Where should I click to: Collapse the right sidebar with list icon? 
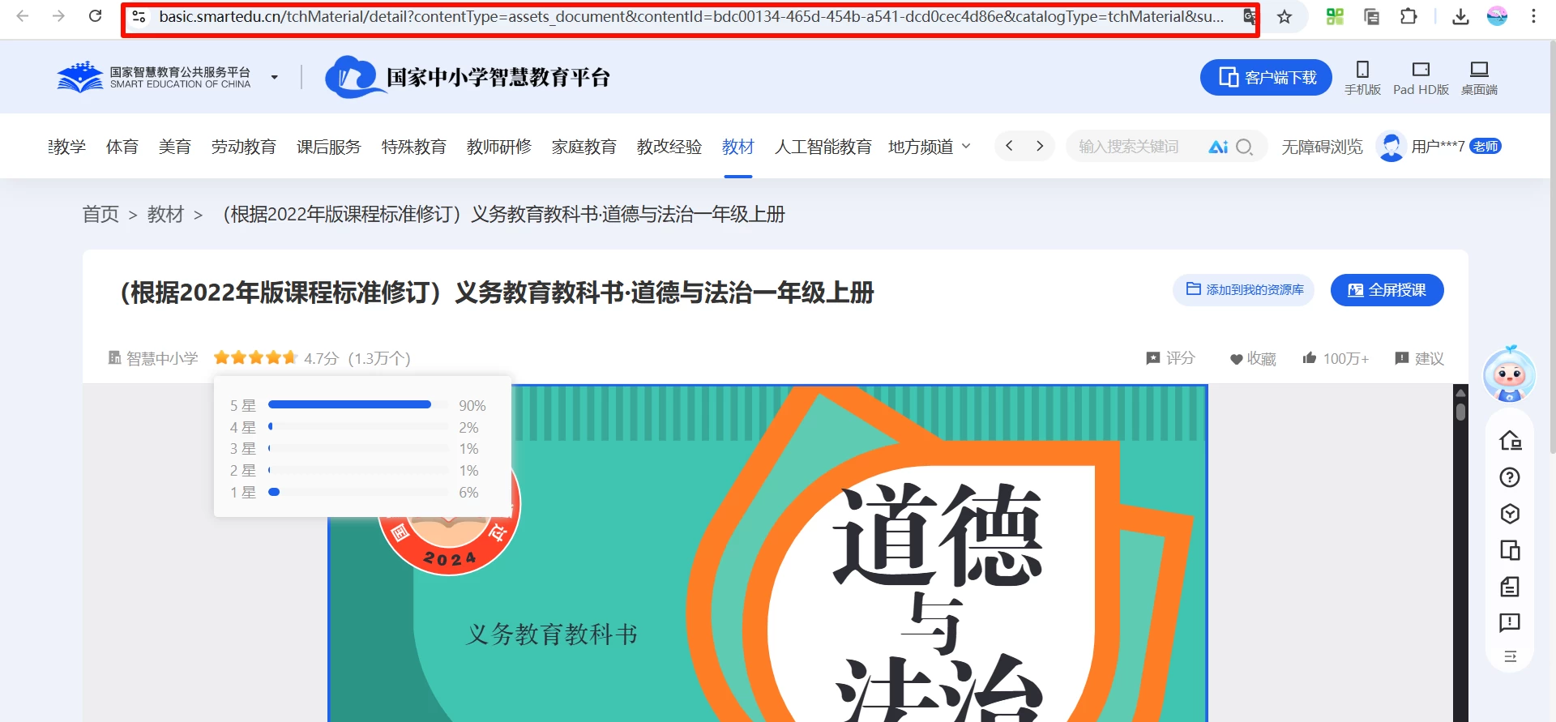coord(1510,656)
